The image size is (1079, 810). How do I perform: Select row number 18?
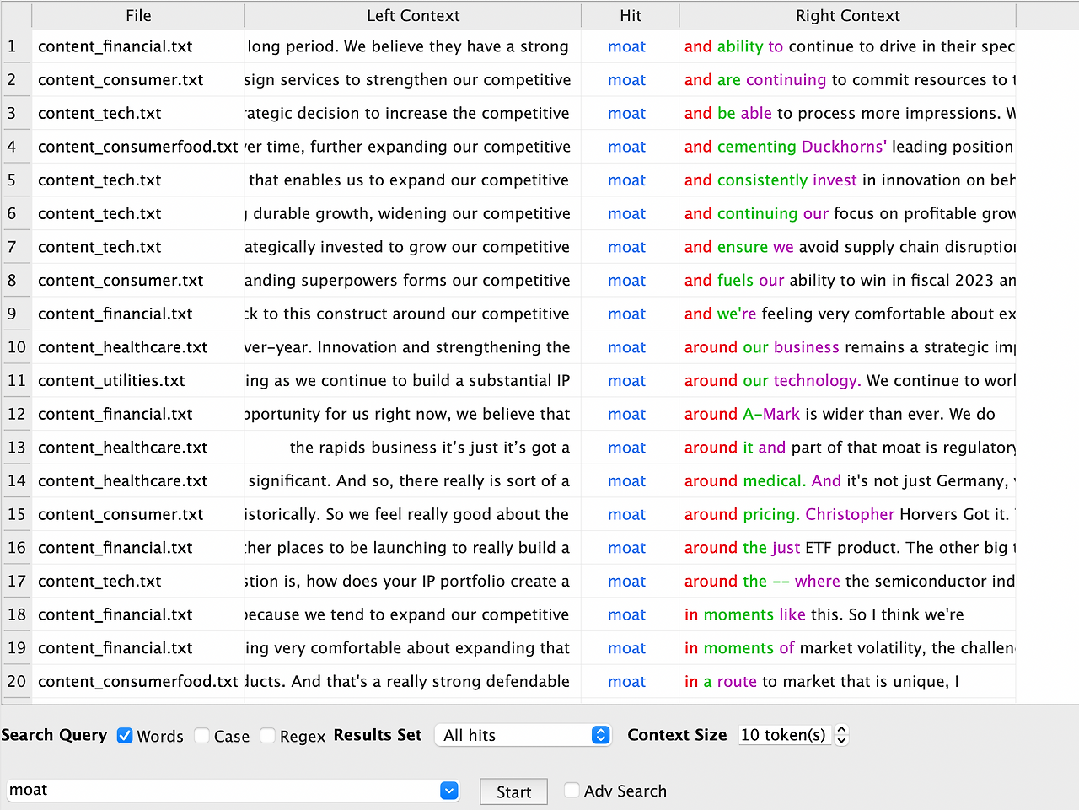click(16, 615)
